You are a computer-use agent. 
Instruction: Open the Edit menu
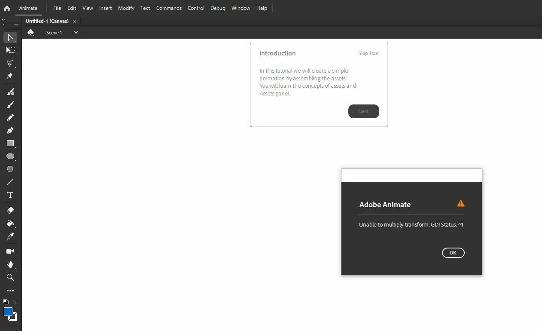72,8
